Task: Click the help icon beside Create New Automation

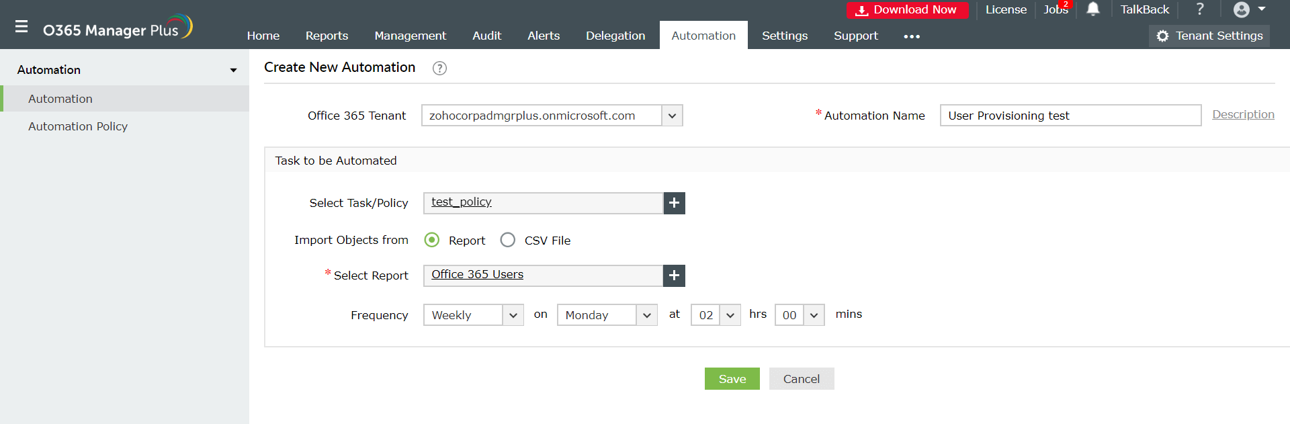Action: [x=439, y=68]
